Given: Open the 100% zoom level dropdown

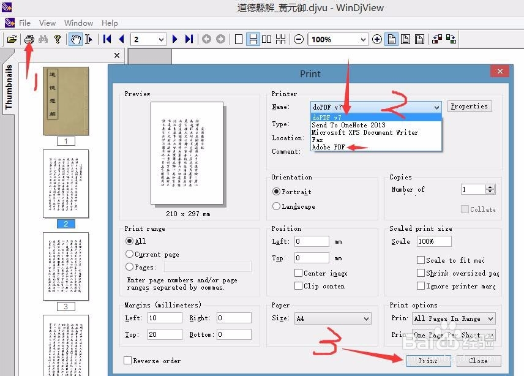Looking at the screenshot, I should point(363,39).
